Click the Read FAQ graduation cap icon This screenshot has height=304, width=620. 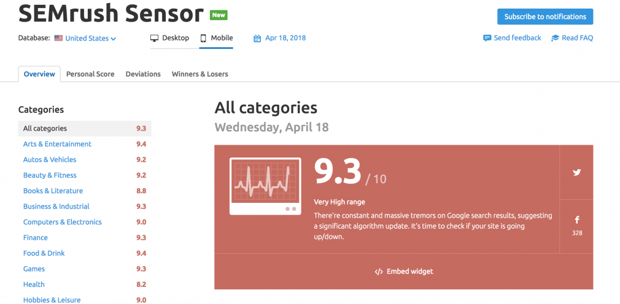click(x=555, y=38)
